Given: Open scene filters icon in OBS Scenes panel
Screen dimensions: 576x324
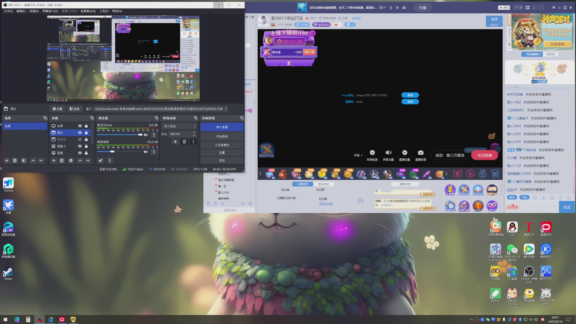Looking at the screenshot, I should click(24, 160).
